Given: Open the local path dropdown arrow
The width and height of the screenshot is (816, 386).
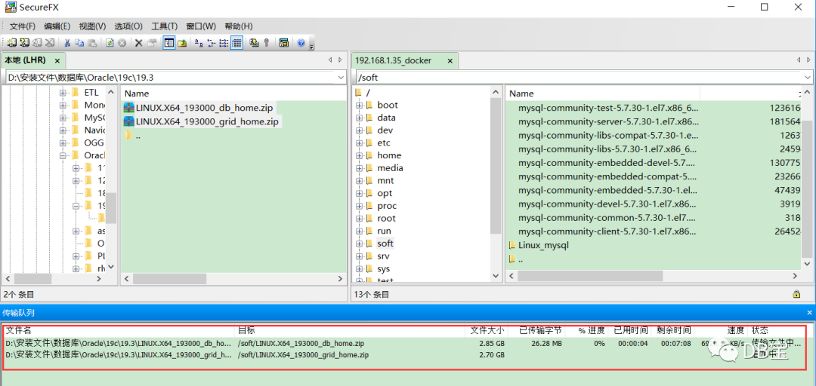Looking at the screenshot, I should click(341, 77).
